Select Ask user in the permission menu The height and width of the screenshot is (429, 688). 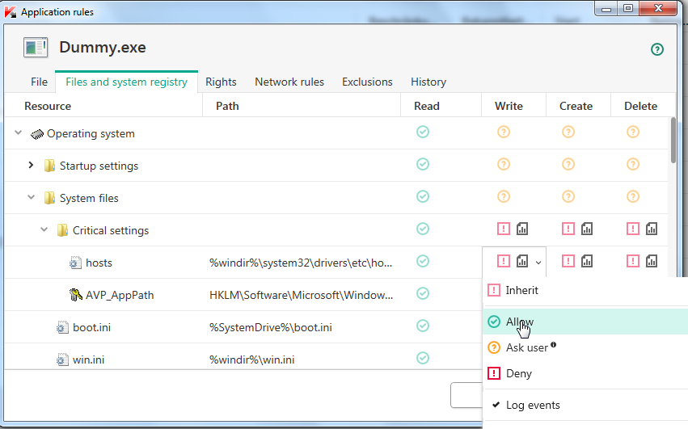pos(526,347)
